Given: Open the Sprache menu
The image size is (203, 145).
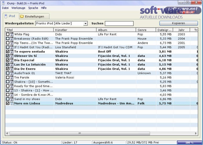Looking at the screenshot, I should pyautogui.click(x=33, y=8).
